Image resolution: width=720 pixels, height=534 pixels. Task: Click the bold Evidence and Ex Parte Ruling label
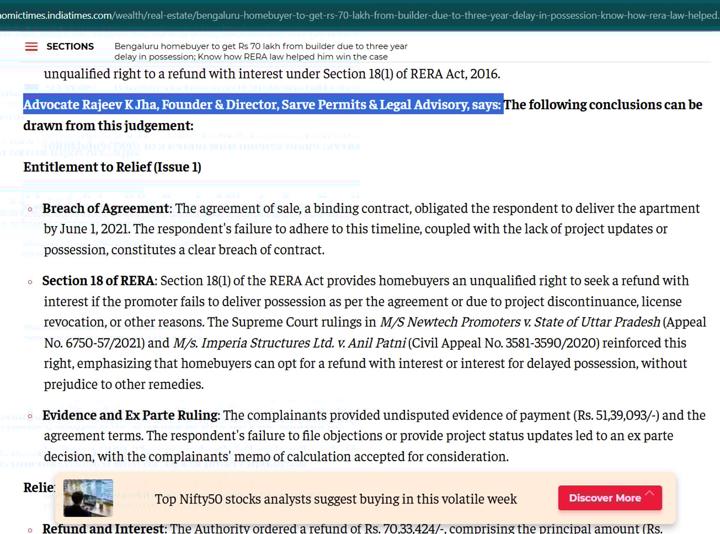tap(130, 415)
